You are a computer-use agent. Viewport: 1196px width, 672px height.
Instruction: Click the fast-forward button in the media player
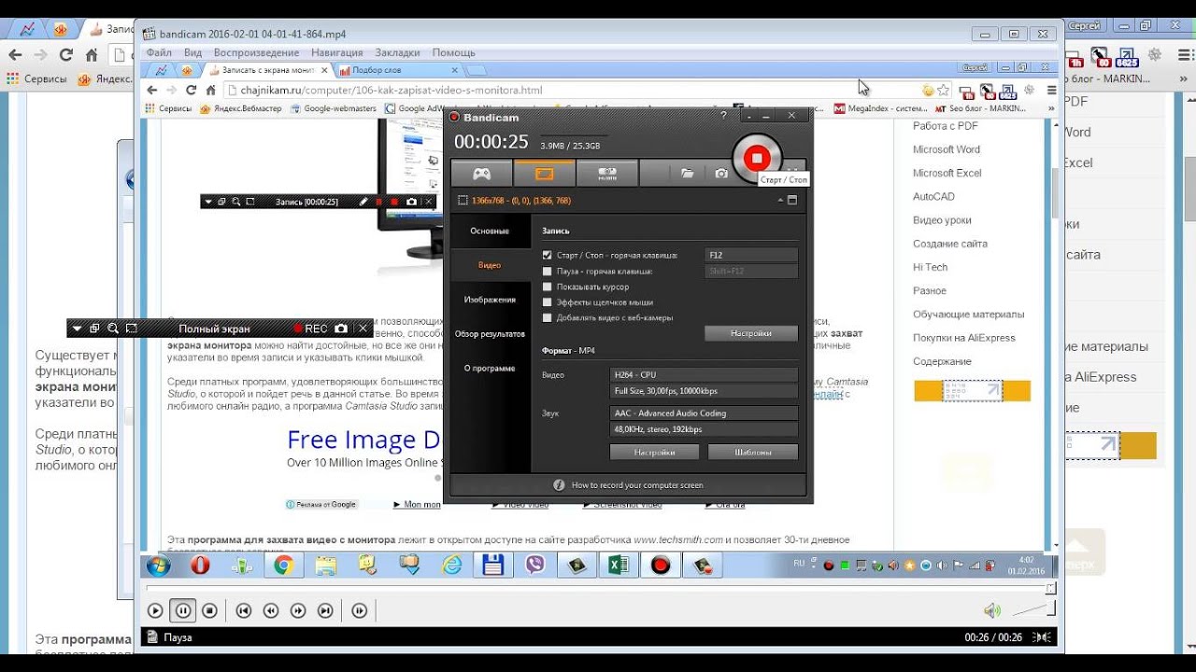point(298,610)
